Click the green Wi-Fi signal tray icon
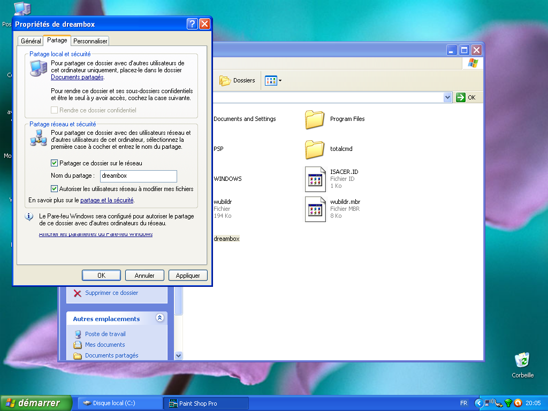This screenshot has height=411, width=548. (x=508, y=404)
